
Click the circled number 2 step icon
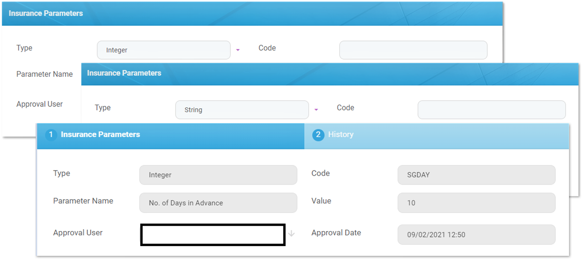tap(318, 135)
